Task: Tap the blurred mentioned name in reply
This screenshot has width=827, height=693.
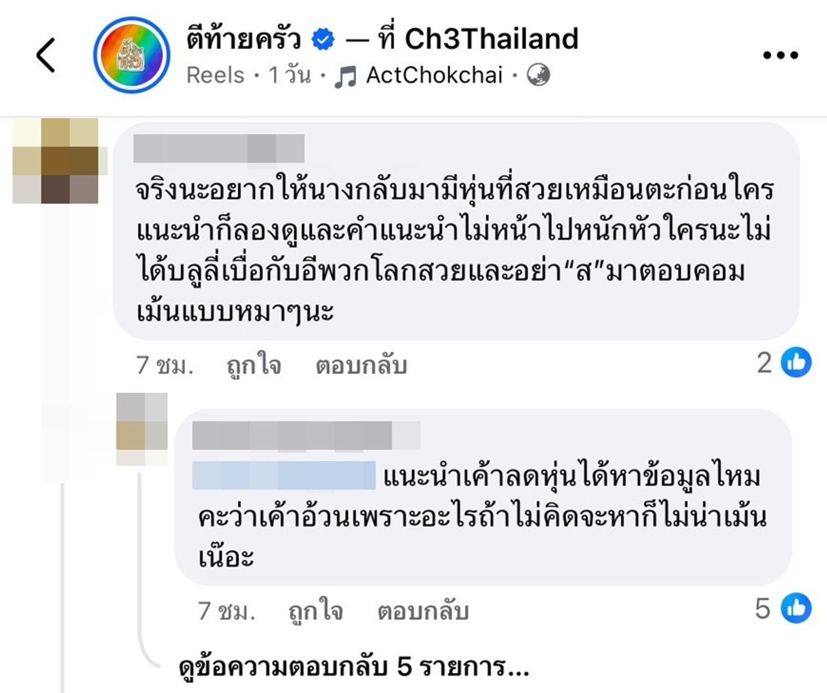Action: [284, 476]
